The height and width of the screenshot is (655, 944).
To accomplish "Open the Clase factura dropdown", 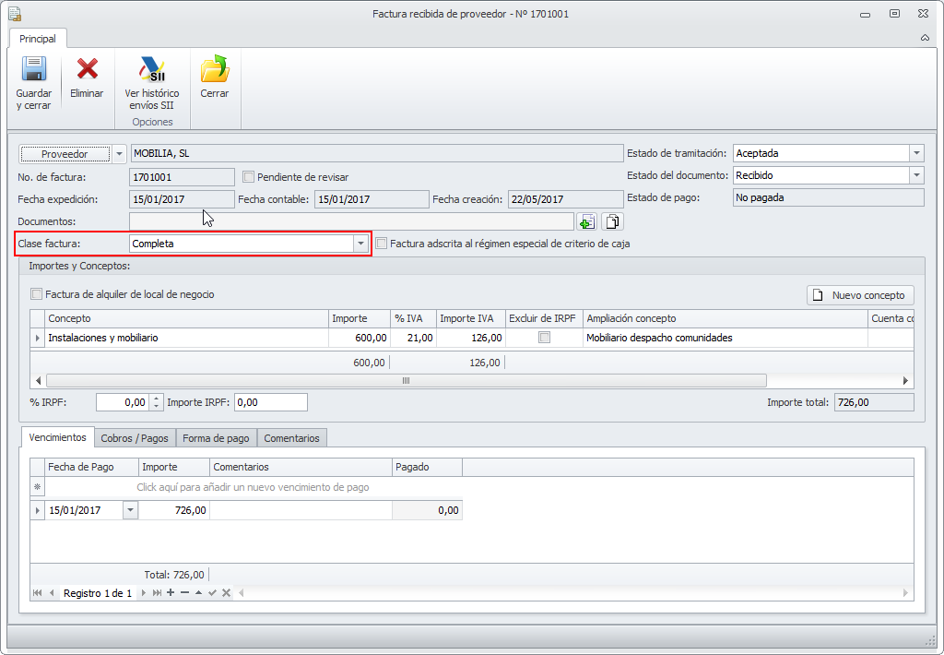I will pyautogui.click(x=360, y=244).
